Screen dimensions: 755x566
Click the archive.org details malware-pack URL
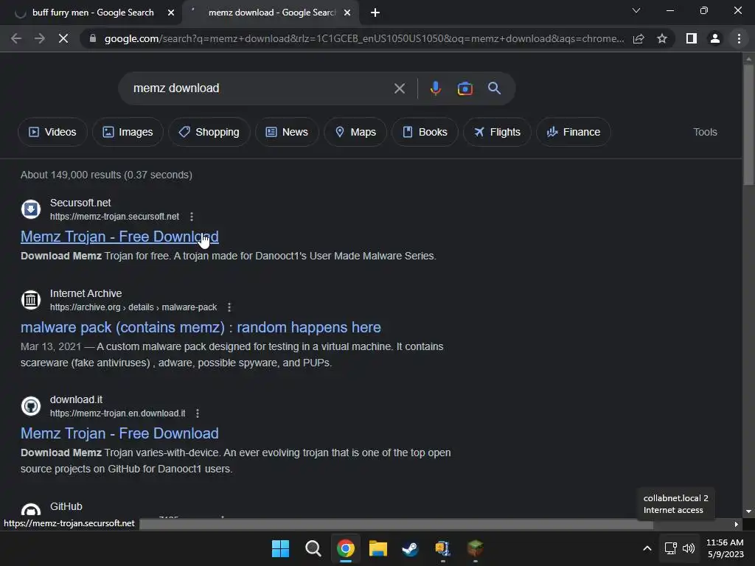tap(133, 307)
